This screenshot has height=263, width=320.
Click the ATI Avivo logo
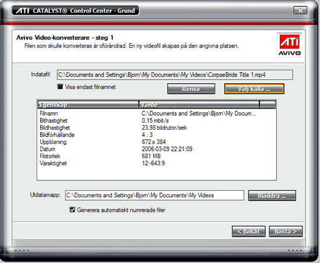(289, 45)
